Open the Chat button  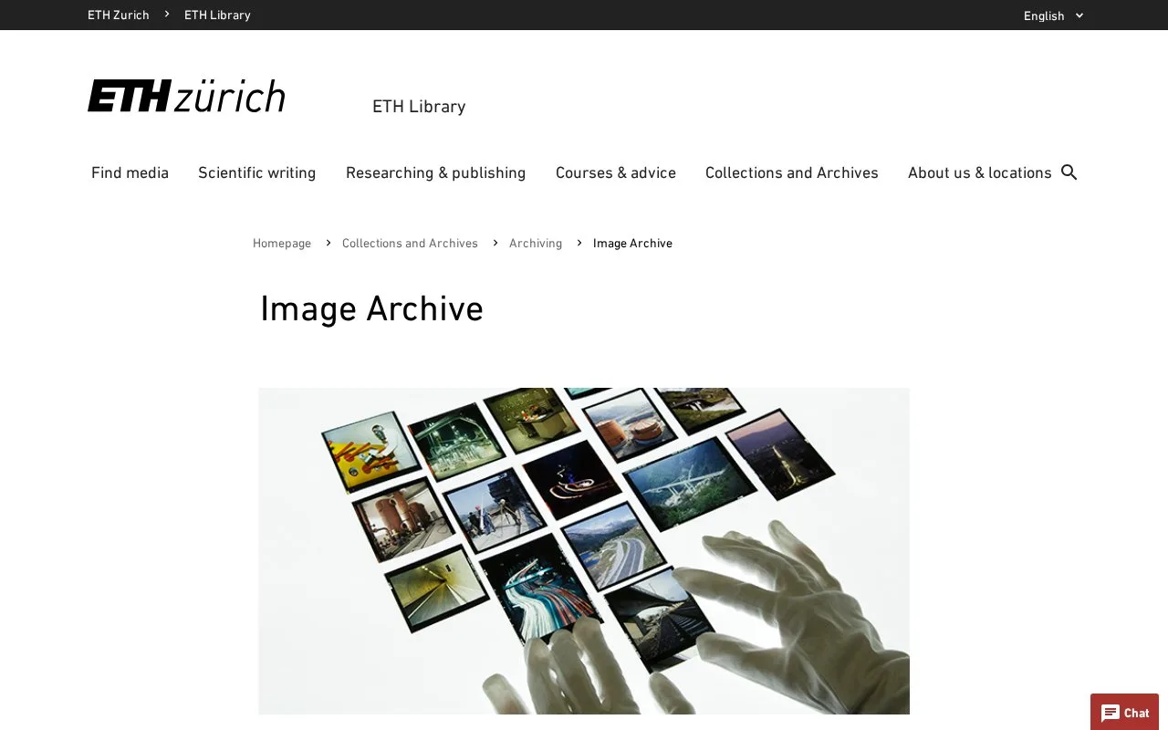point(1124,713)
